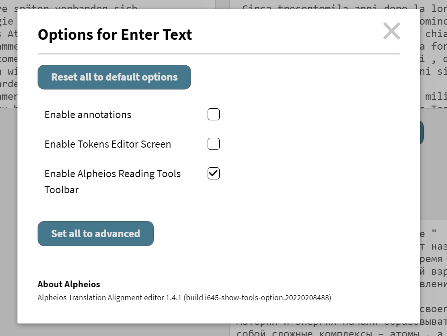Disable the Alpheios Reading Tools Toolbar
This screenshot has height=336, width=447.
(x=213, y=173)
